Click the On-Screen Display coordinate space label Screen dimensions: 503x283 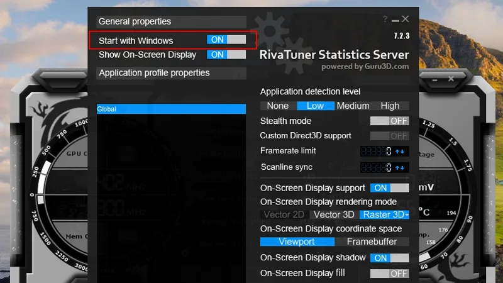coord(331,229)
